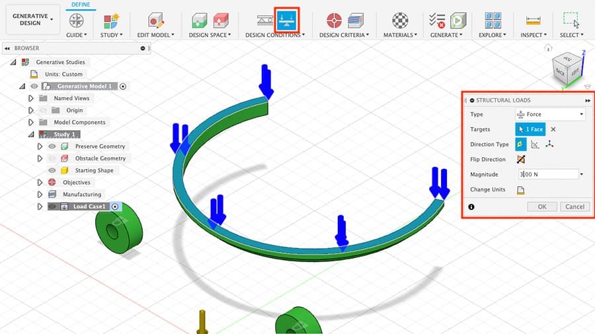595x334 pixels.
Task: Click the Objectives target icon in toolbar
Action: (335, 20)
